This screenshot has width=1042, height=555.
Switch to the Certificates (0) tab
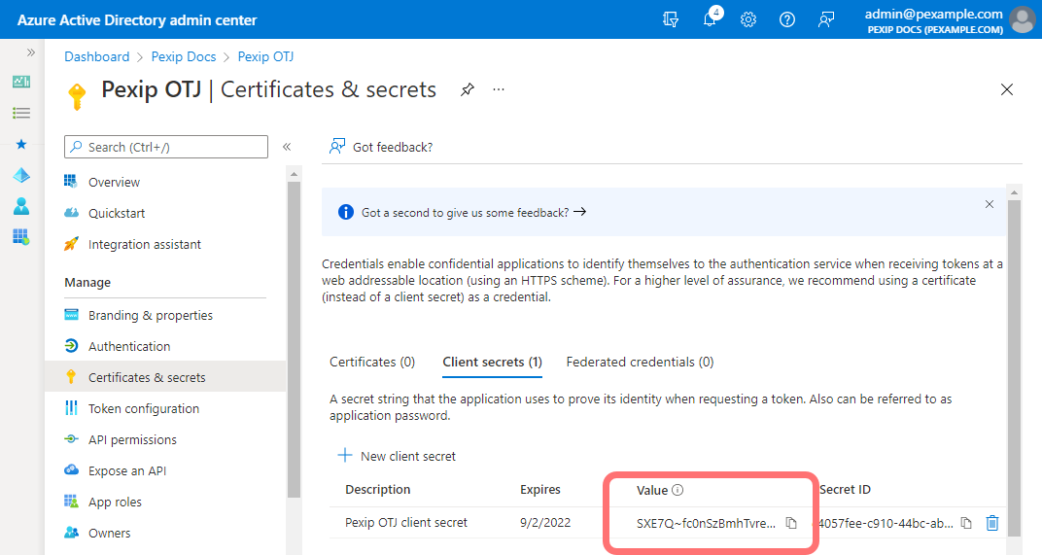tap(372, 362)
